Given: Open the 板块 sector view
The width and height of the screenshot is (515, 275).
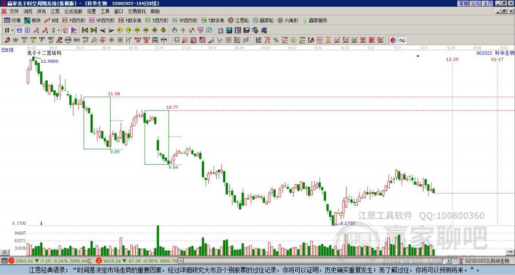Looking at the screenshot, I should [32, 20].
